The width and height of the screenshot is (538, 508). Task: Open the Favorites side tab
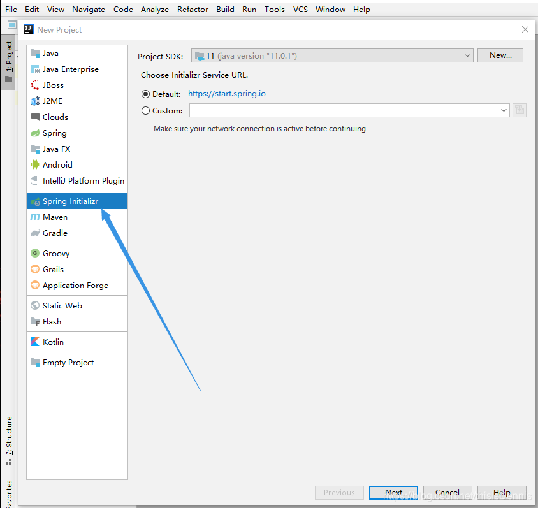pos(8,493)
